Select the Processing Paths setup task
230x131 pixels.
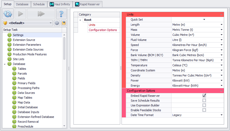(x=28, y=88)
